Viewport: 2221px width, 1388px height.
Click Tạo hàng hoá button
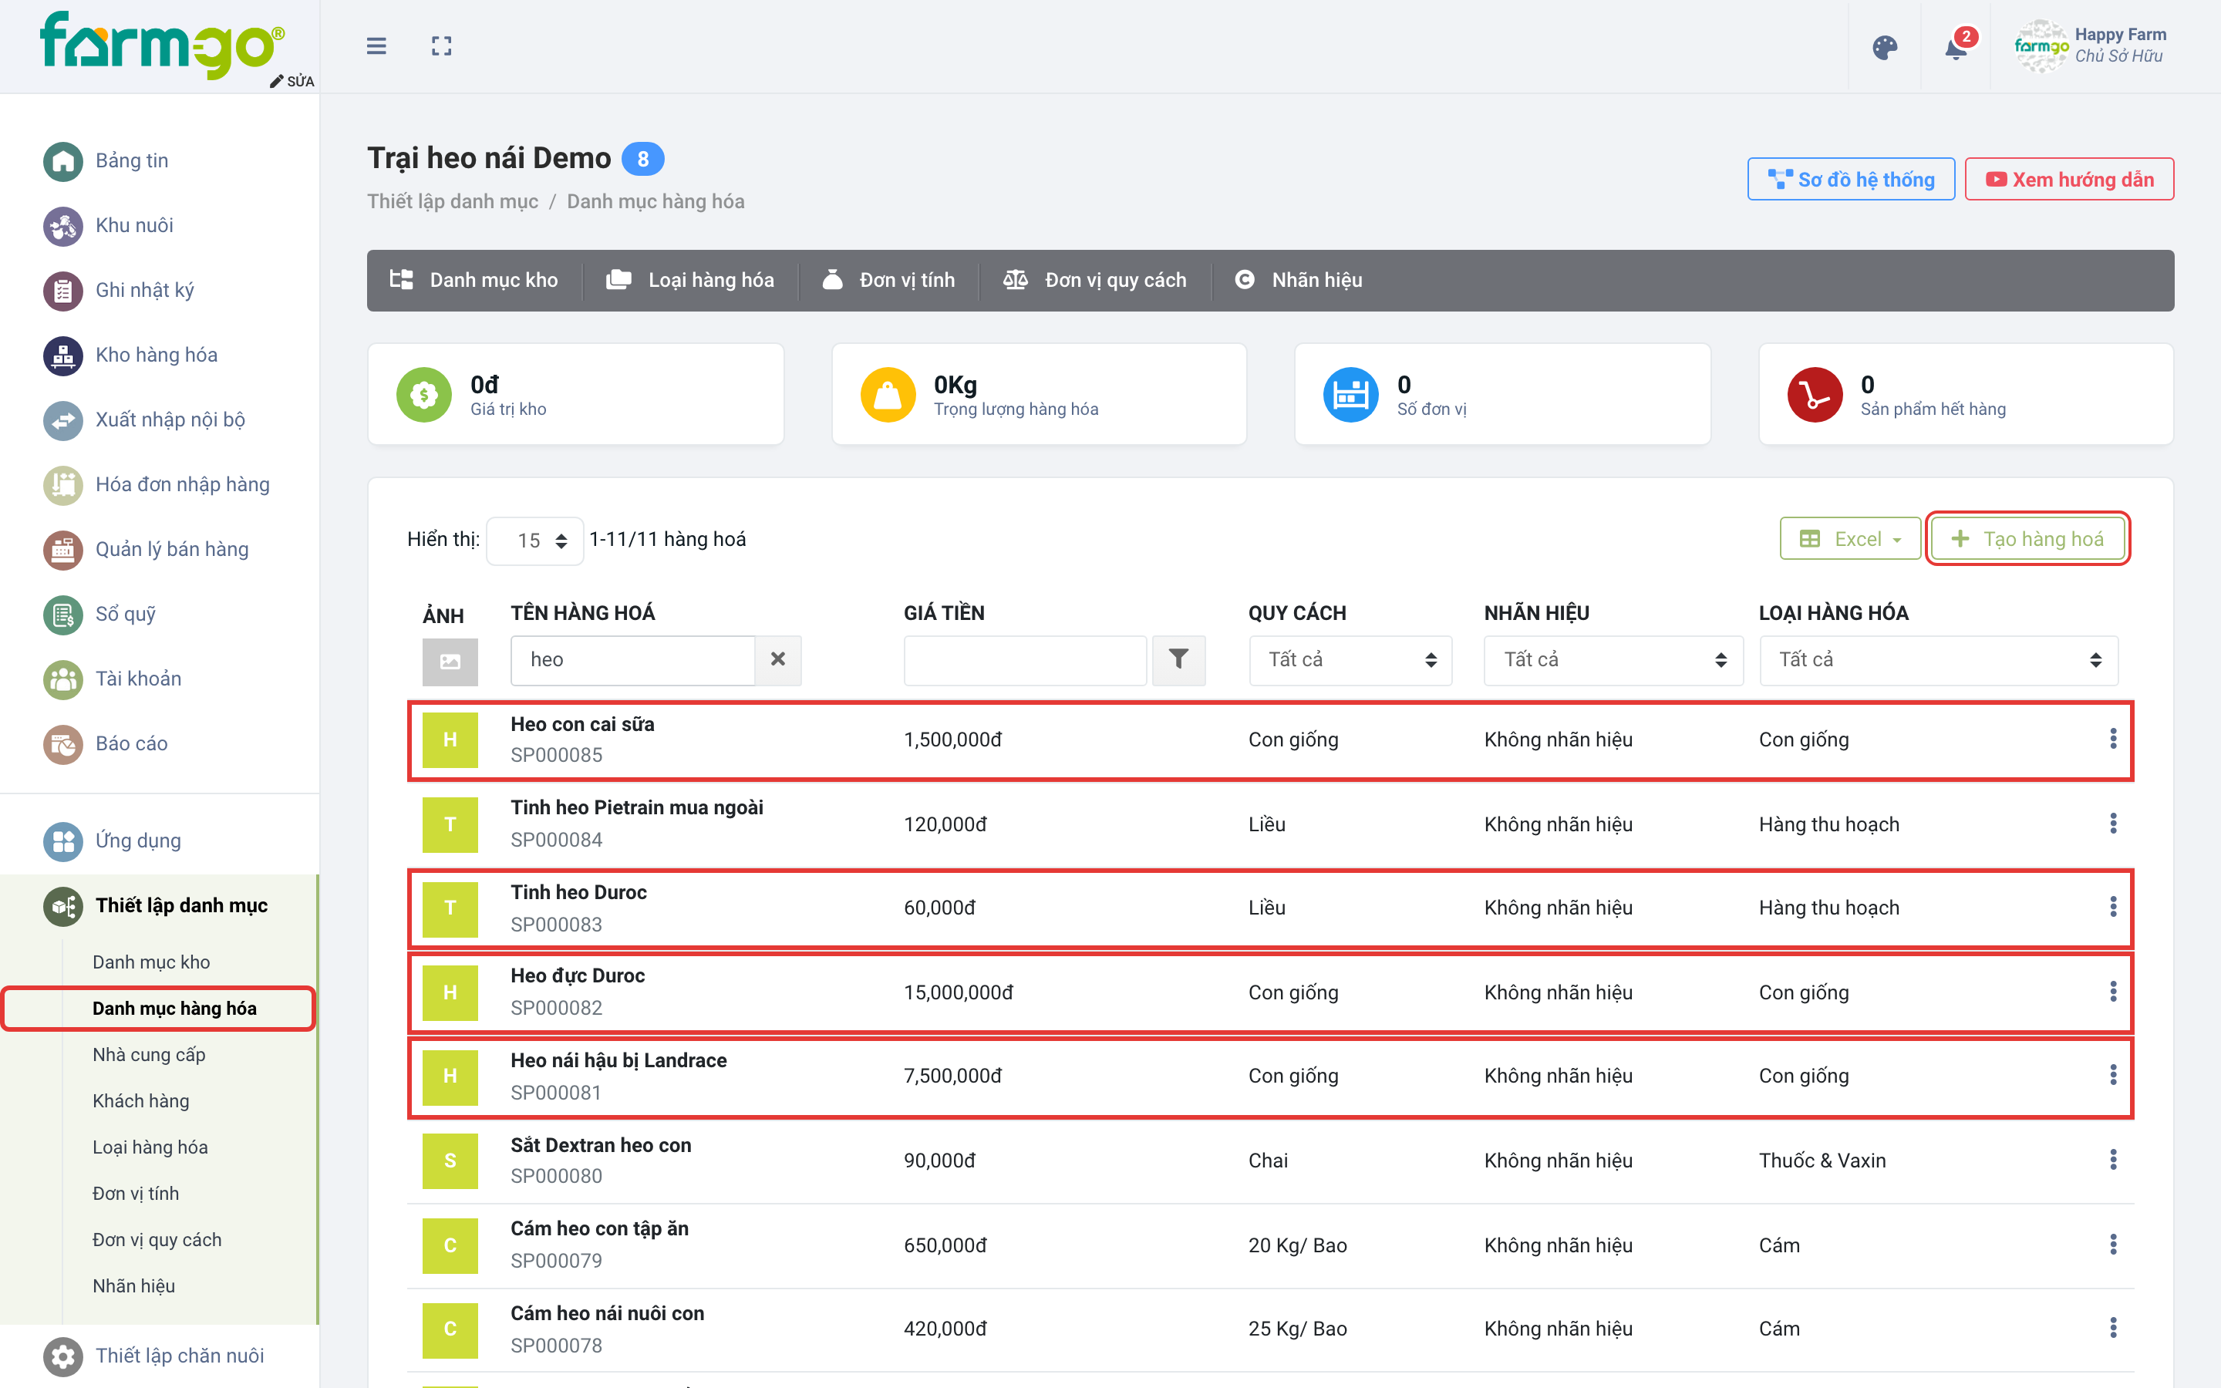click(2027, 539)
